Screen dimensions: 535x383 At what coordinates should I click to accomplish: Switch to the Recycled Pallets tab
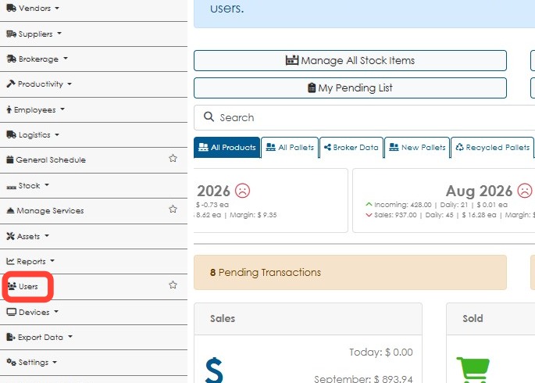coord(492,148)
